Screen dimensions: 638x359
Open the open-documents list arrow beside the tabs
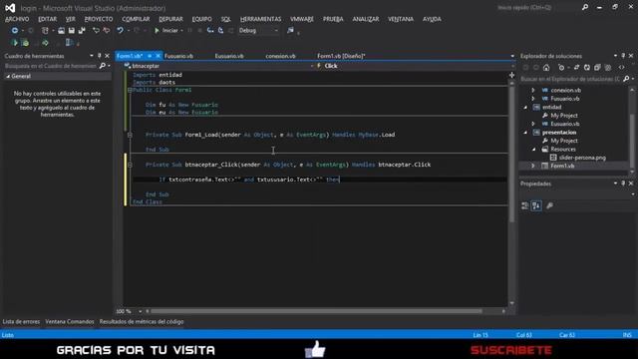coord(512,56)
